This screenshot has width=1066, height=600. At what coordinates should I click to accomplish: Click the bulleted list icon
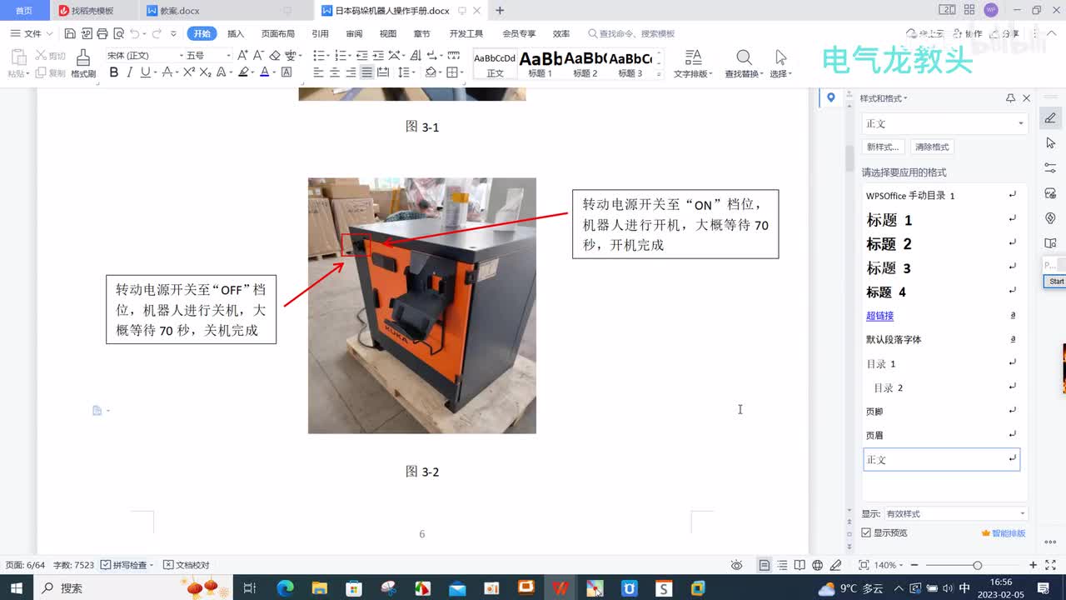tap(318, 55)
